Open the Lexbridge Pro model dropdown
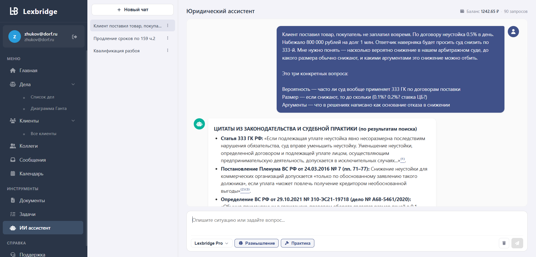The width and height of the screenshot is (536, 257). tap(211, 243)
